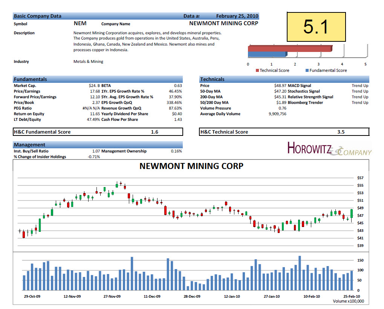
Task: Click the Newmont company description paragraph
Action: [x=147, y=41]
